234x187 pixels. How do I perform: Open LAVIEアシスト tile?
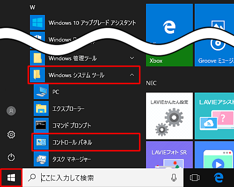(214, 116)
